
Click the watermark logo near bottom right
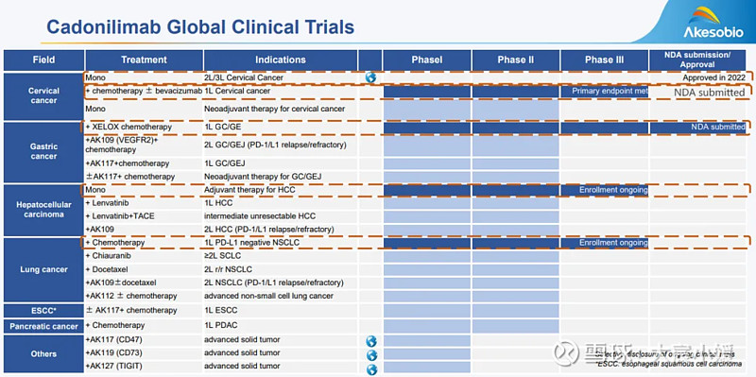pyautogui.click(x=565, y=353)
